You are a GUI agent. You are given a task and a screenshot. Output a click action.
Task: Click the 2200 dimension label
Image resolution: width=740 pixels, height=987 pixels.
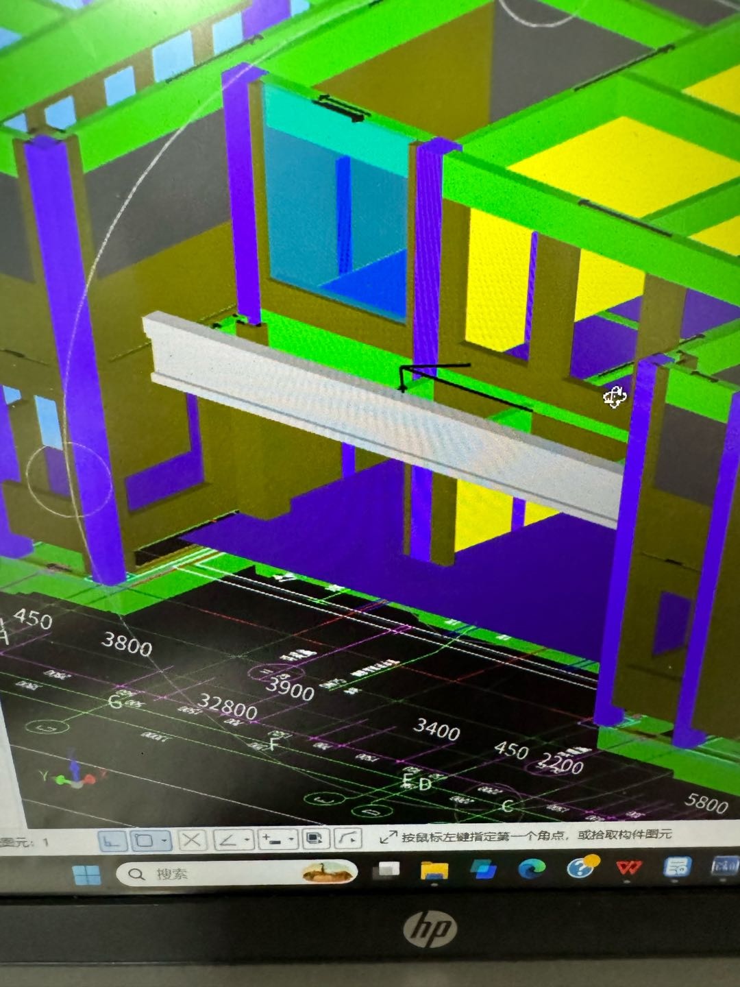point(562,762)
